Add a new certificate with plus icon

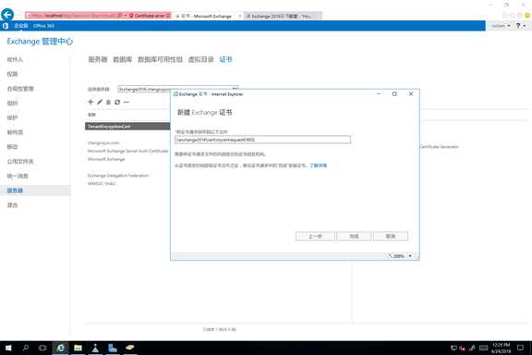(x=91, y=102)
